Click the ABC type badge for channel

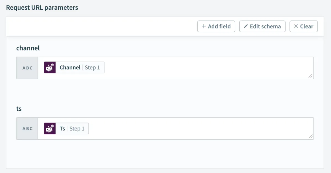27,68
